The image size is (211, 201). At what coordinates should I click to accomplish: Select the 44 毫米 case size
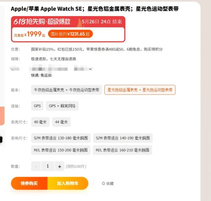[61, 122]
